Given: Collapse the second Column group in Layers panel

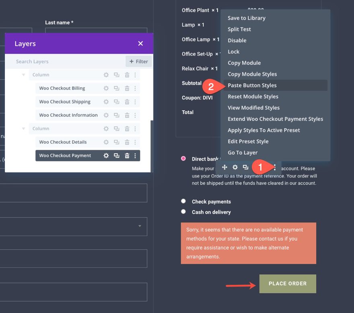Looking at the screenshot, I should pyautogui.click(x=23, y=128).
